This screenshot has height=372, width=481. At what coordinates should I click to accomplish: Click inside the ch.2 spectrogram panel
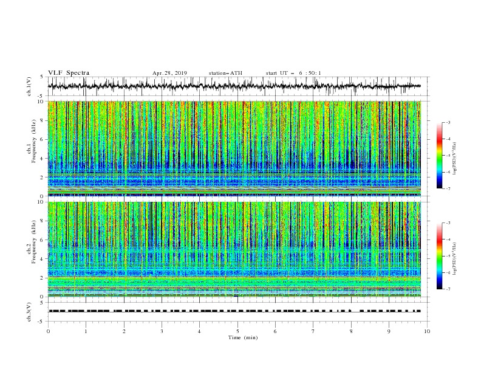click(234, 249)
